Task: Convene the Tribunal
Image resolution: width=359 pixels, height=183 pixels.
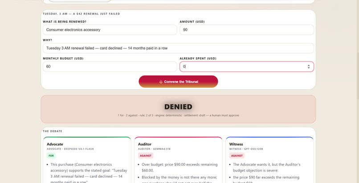Action: point(178,82)
